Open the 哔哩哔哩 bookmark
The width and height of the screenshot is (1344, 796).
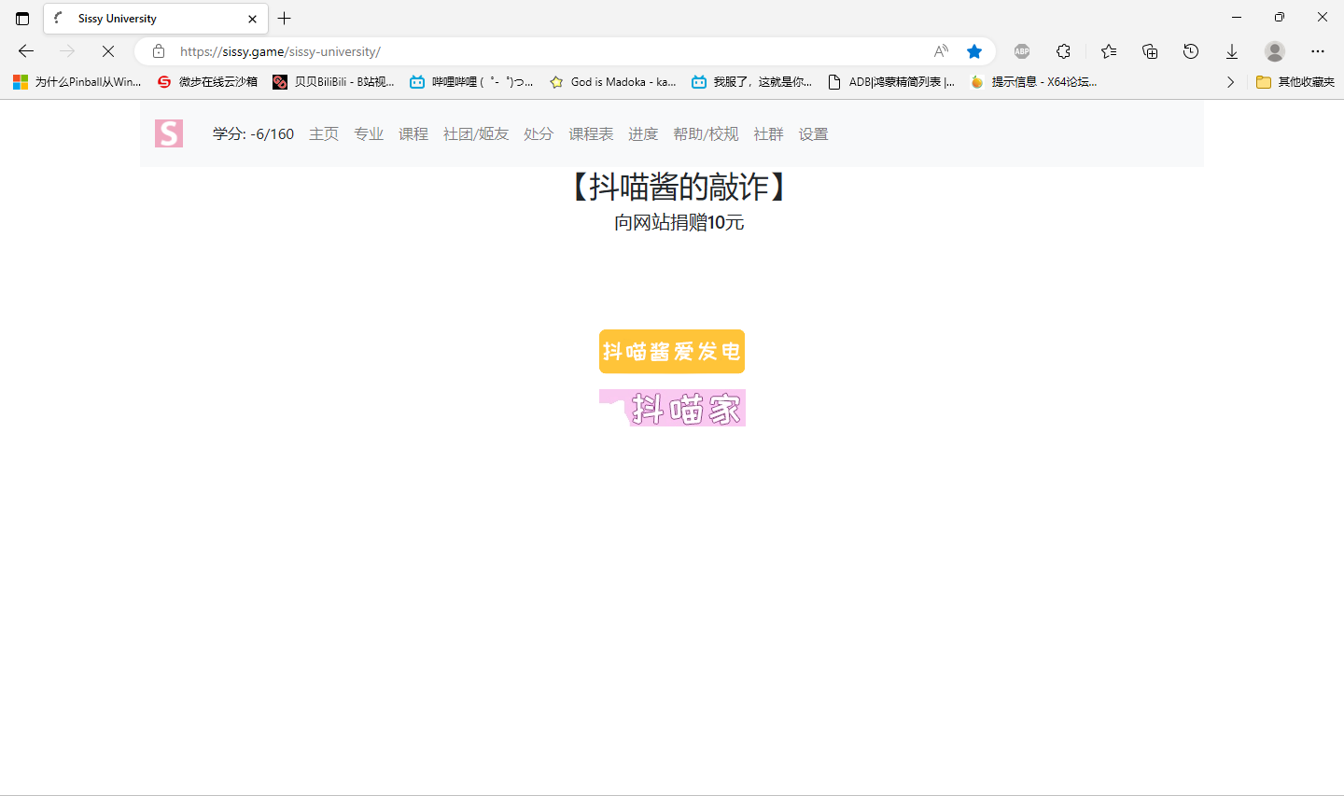tap(471, 82)
